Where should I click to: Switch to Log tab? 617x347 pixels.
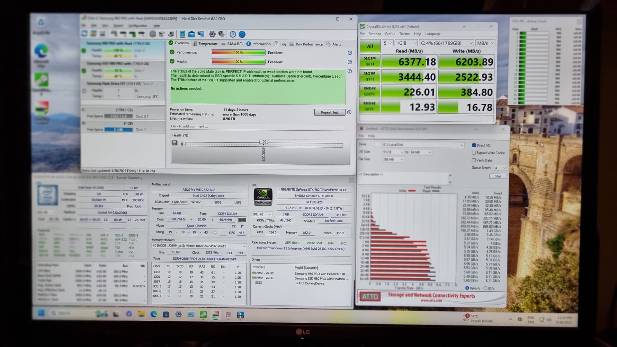coord(280,44)
